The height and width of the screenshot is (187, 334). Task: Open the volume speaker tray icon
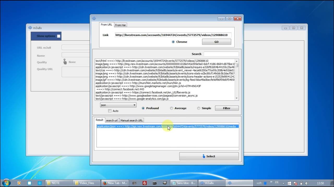[x=307, y=183]
